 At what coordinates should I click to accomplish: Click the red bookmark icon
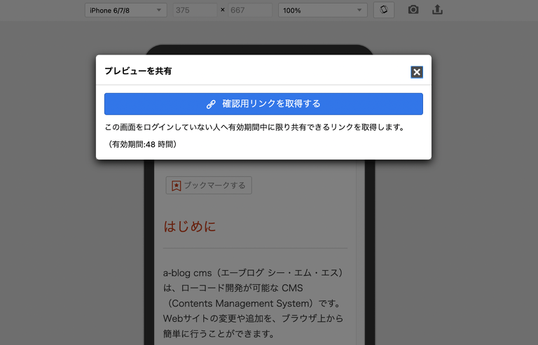click(x=177, y=185)
